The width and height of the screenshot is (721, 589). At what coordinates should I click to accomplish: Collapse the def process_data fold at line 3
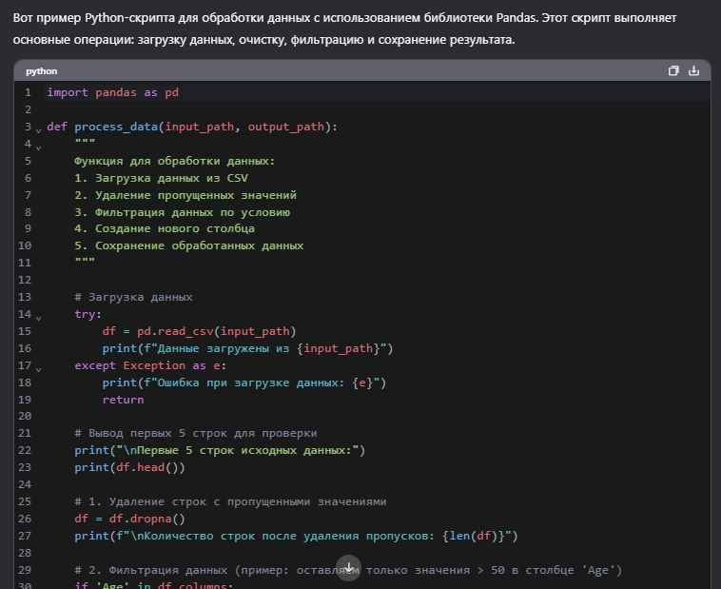click(39, 130)
